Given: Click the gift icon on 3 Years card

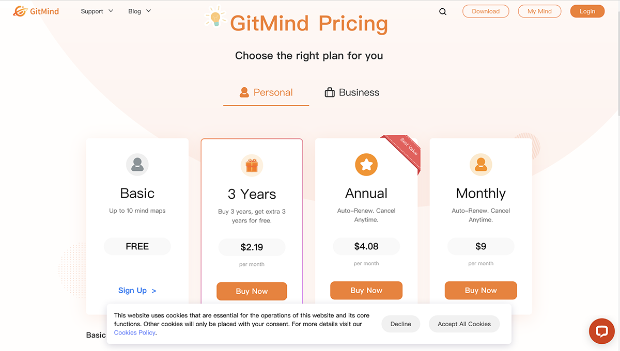Looking at the screenshot, I should pos(252,165).
